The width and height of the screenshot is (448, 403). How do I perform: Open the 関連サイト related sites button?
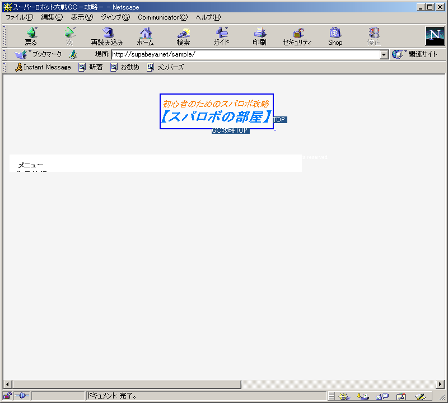415,54
